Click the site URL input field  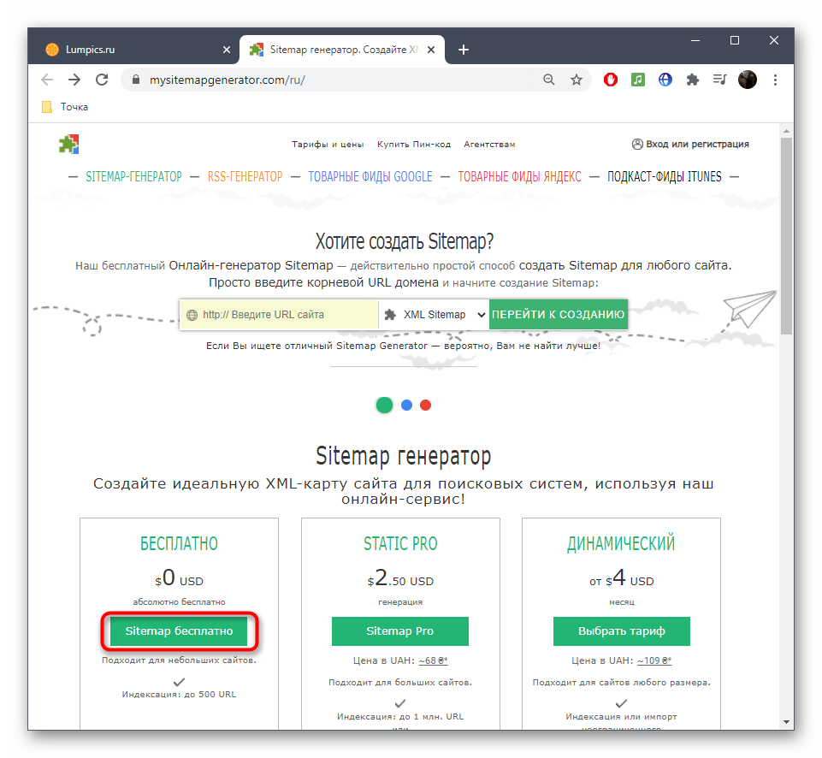[287, 315]
